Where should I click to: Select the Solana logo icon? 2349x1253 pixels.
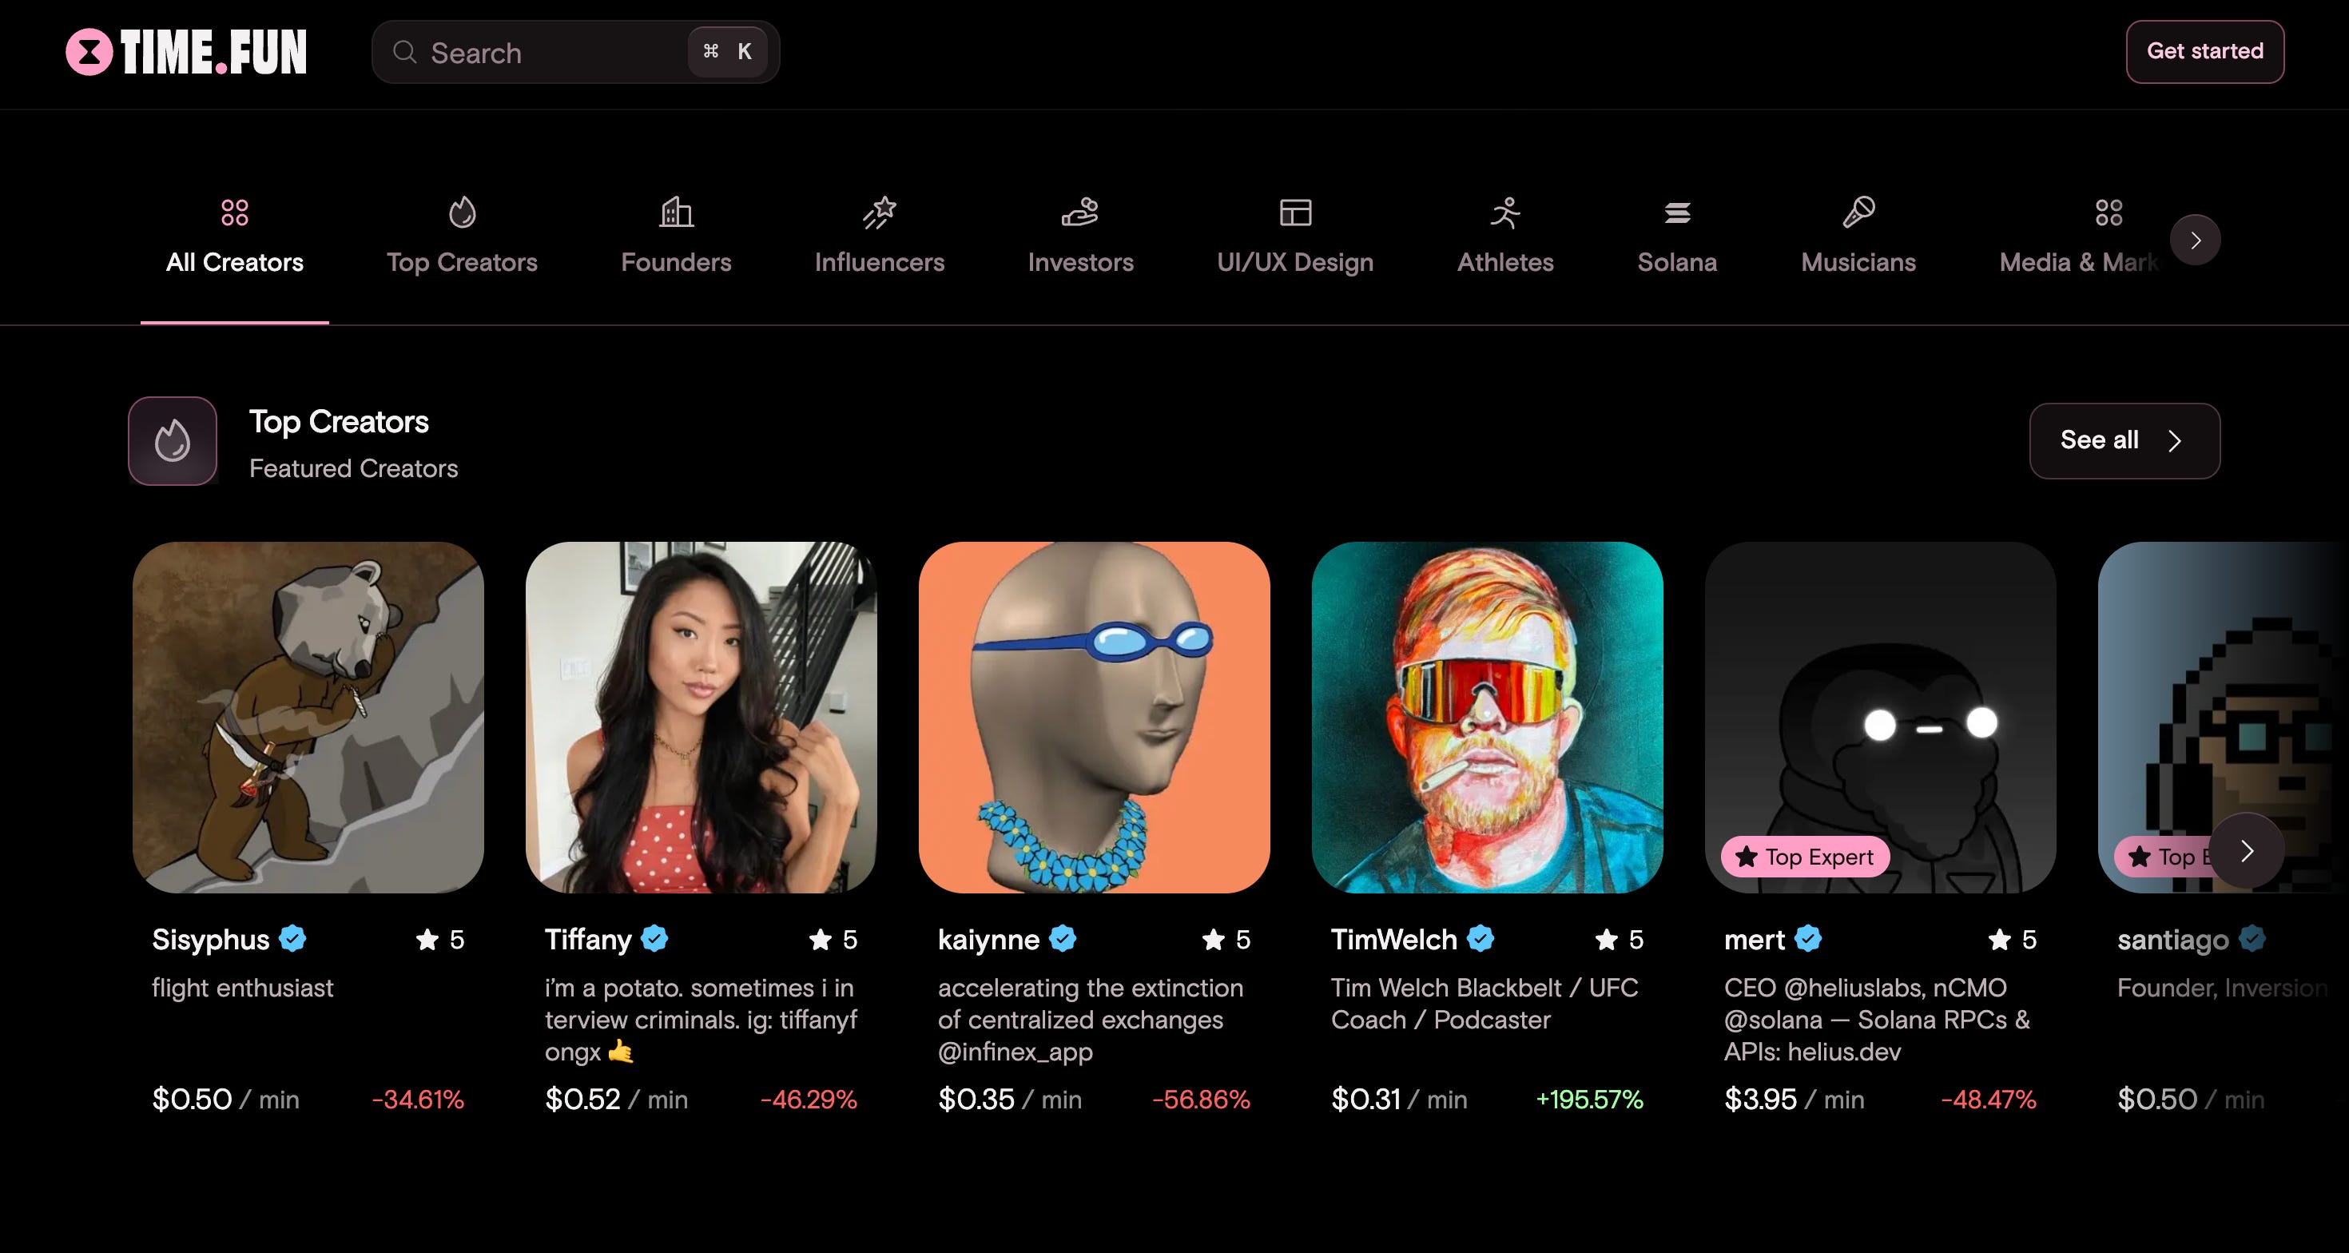point(1677,213)
